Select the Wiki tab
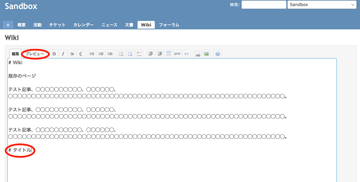This screenshot has height=182, width=360. tap(146, 25)
